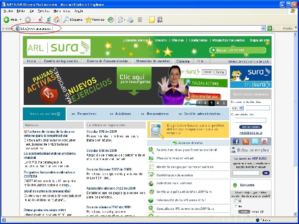Click the Bolsa de empleo person icon
This screenshot has width=299, height=224.
coord(233,150)
